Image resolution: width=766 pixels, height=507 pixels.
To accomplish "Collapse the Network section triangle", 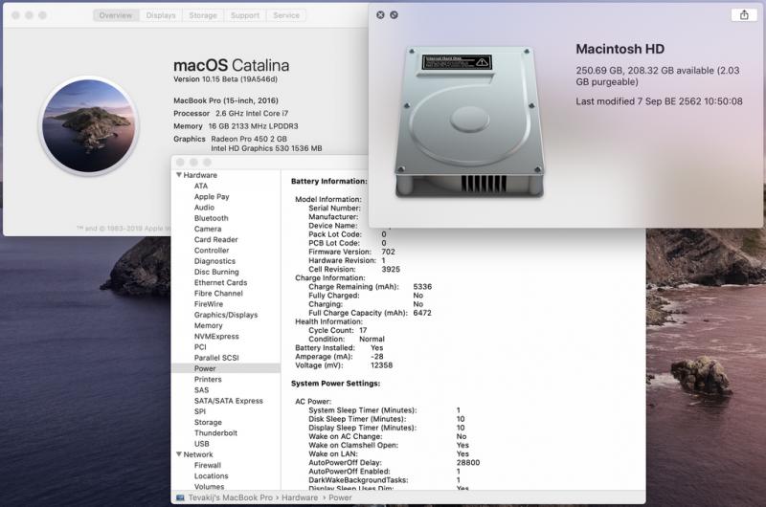I will [x=179, y=454].
